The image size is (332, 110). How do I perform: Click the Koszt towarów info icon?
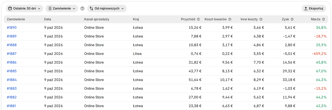tap(230, 19)
